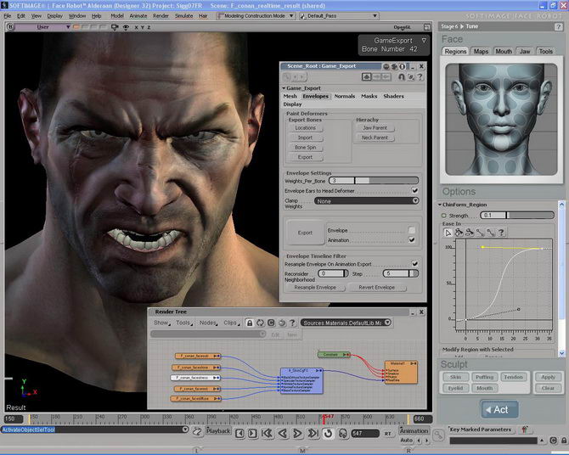The height and width of the screenshot is (455, 569).
Task: Click the Puffing sculpt button
Action: pos(484,377)
